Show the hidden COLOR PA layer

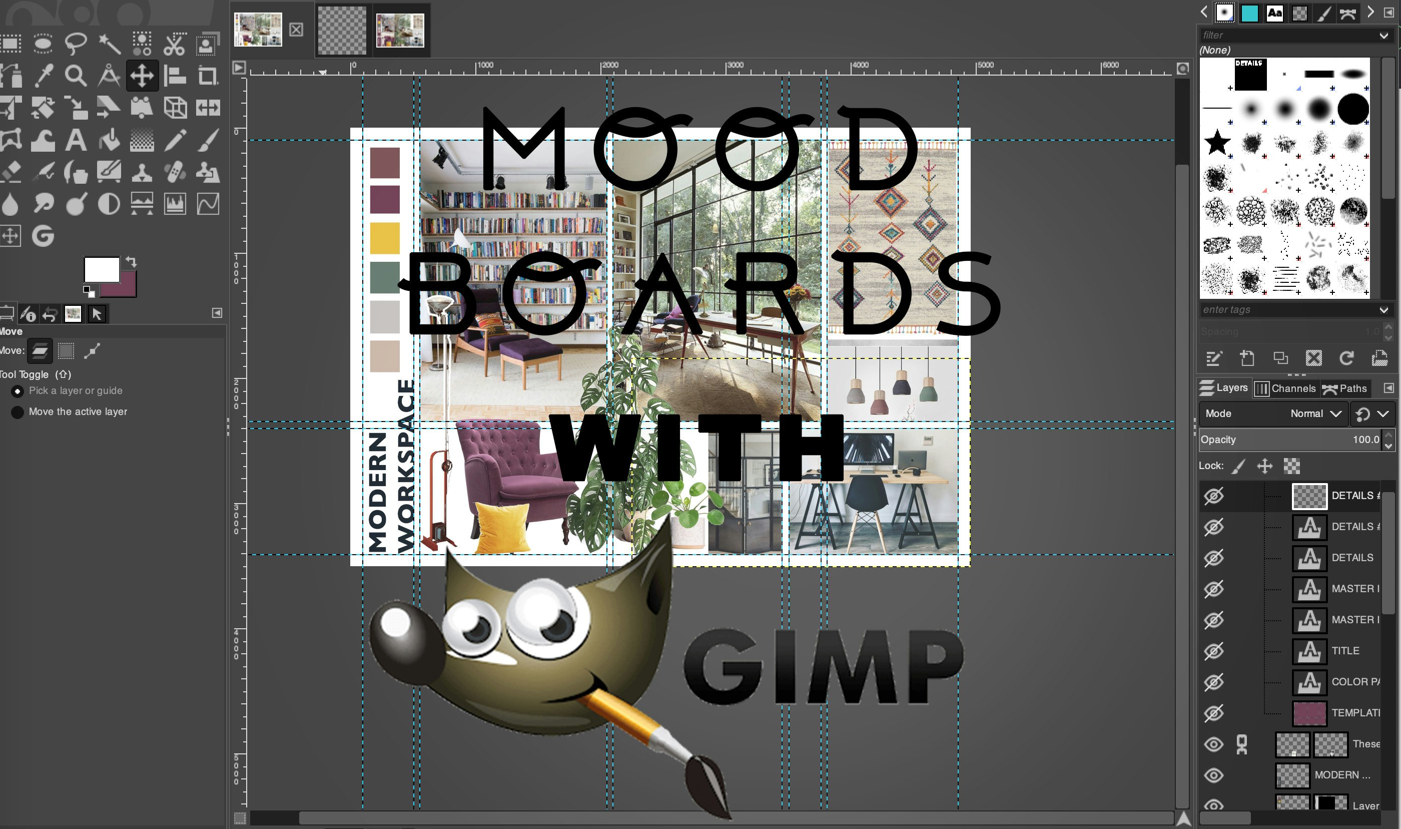[x=1213, y=681]
